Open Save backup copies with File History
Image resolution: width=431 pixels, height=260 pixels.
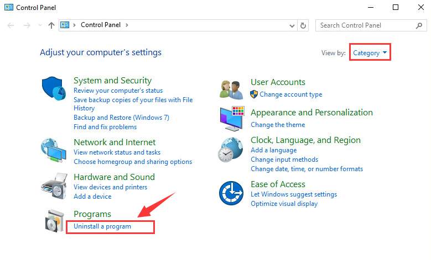coord(133,104)
